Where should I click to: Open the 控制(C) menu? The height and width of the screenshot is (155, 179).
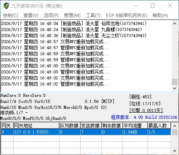pos(11,15)
